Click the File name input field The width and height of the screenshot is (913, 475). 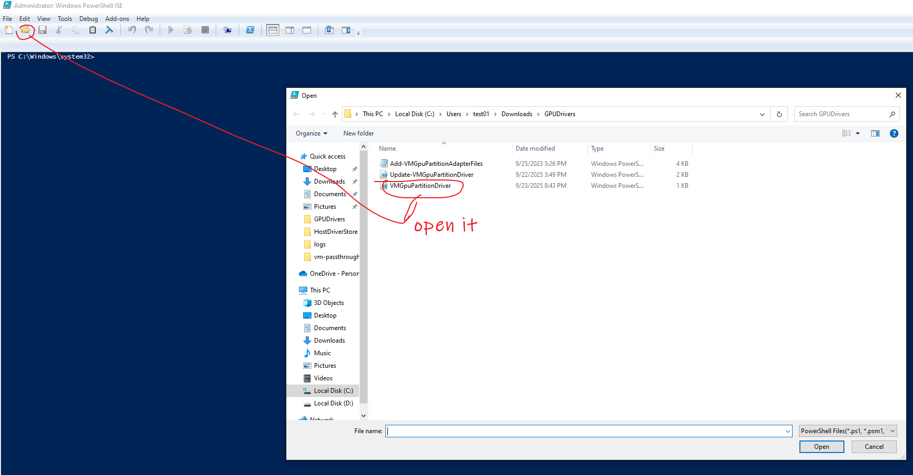pos(585,431)
